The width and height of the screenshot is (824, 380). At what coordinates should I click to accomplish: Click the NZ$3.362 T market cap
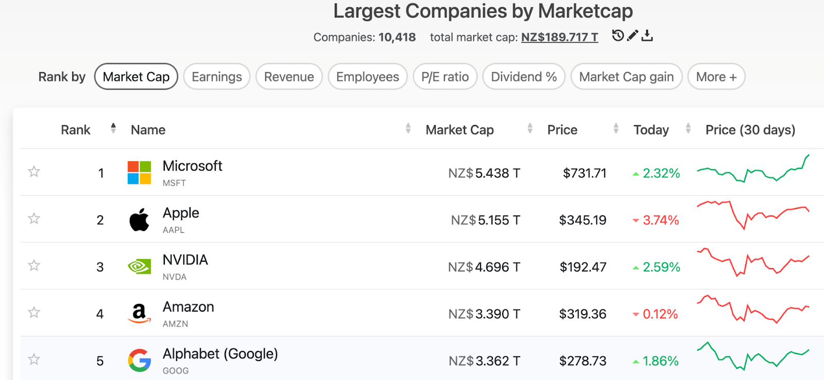click(x=484, y=361)
